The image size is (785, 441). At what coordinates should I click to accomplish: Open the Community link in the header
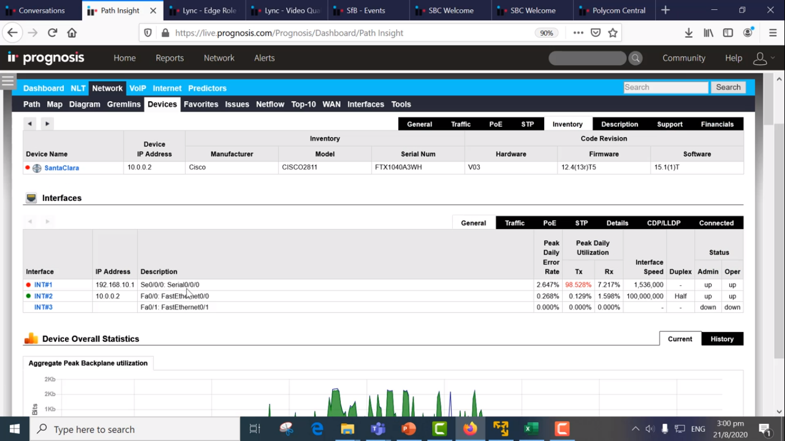684,58
